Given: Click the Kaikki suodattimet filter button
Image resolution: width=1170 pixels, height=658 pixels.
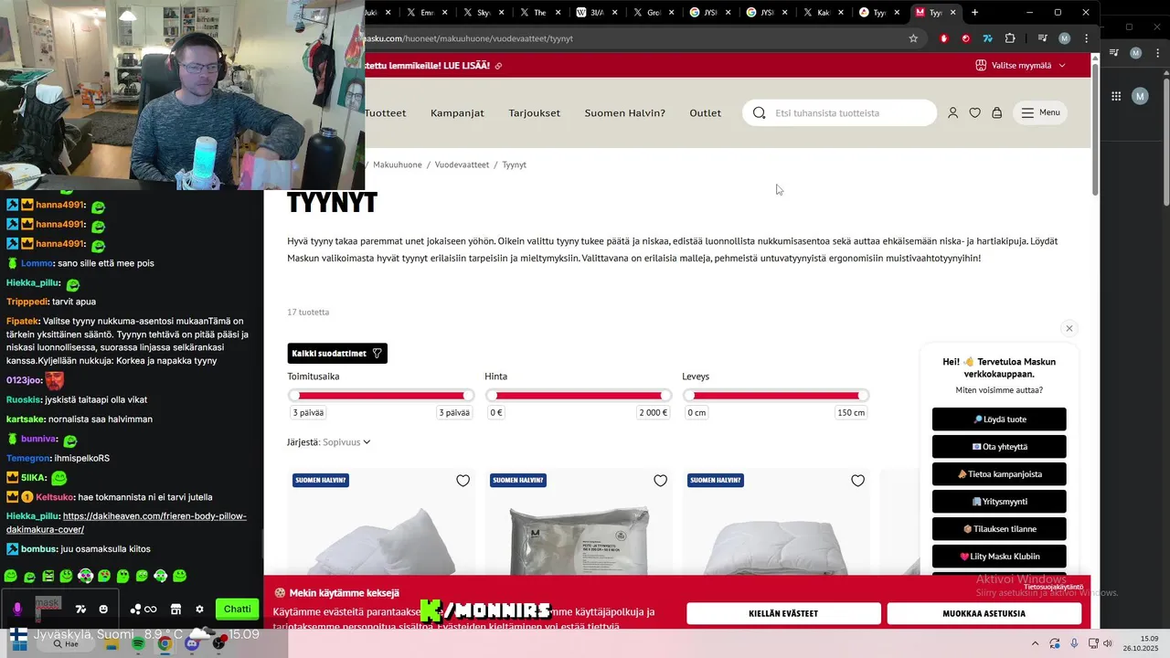Looking at the screenshot, I should point(337,353).
